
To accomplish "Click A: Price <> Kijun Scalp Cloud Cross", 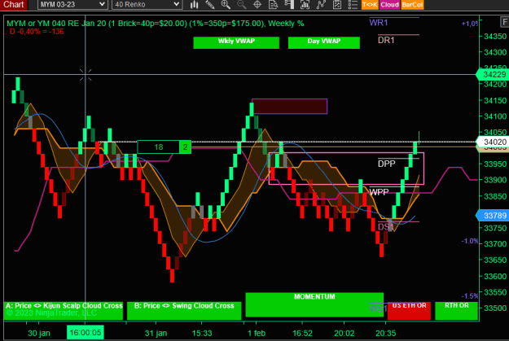I will 64,311.
